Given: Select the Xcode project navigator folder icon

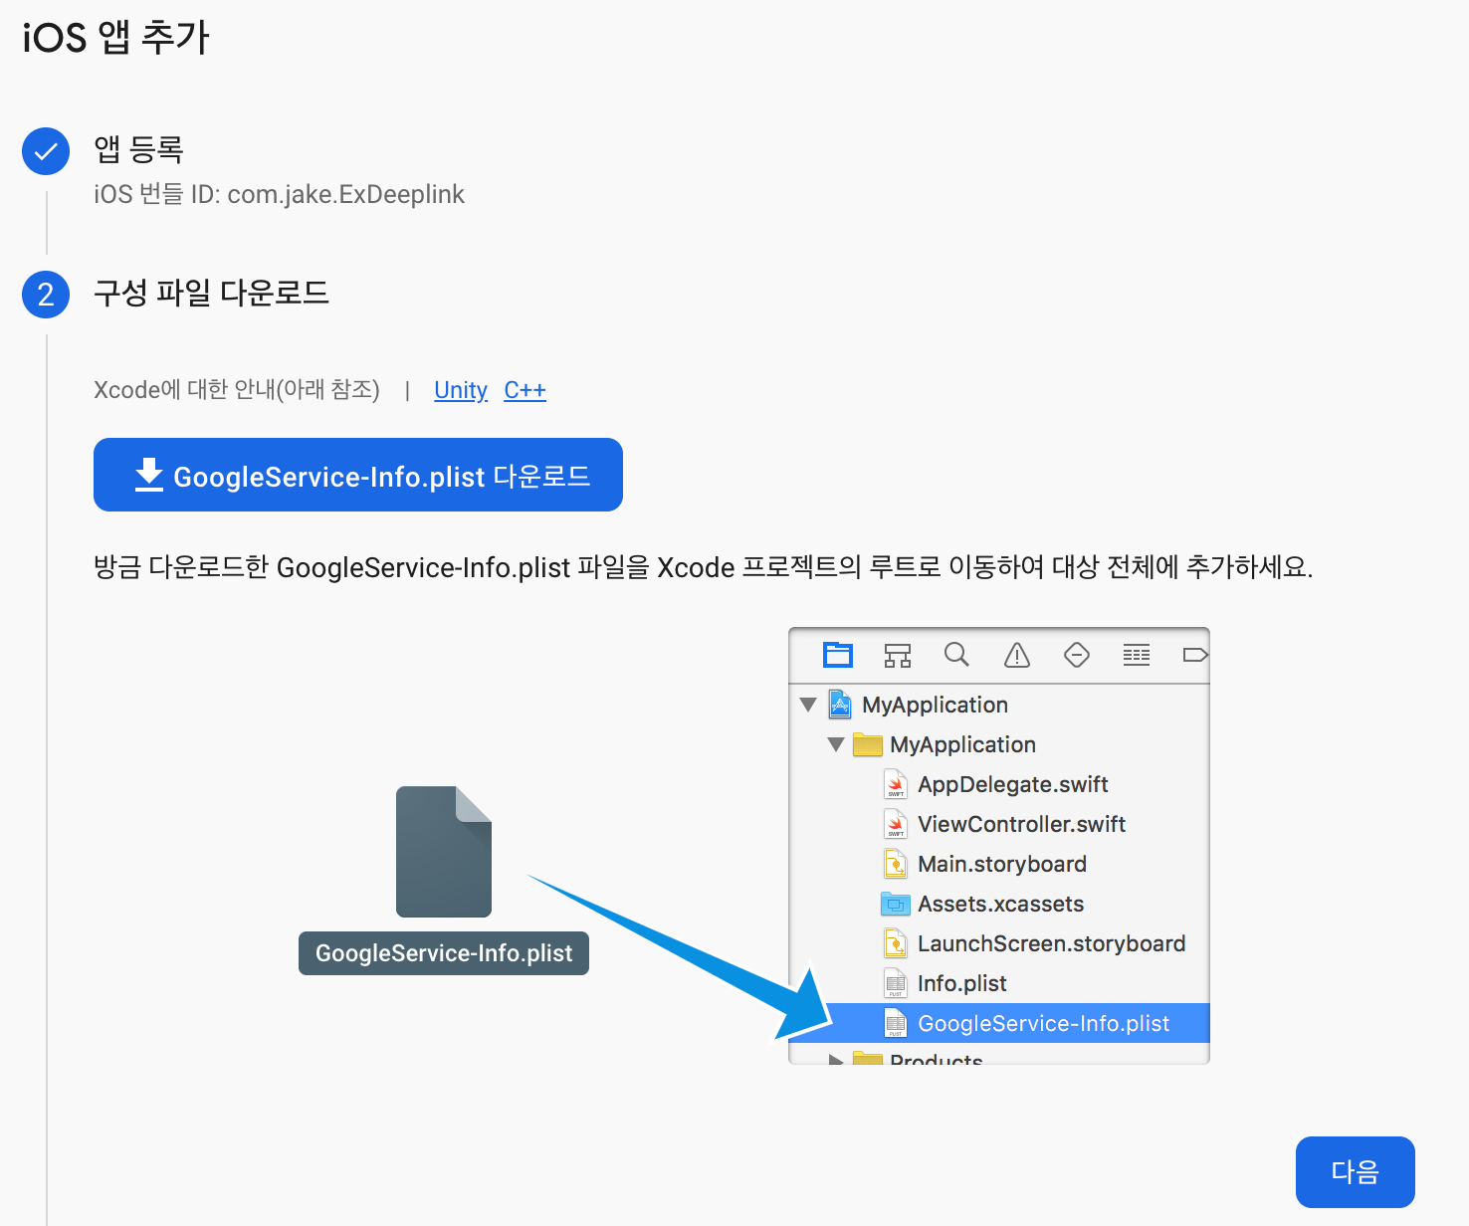Looking at the screenshot, I should [x=838, y=655].
